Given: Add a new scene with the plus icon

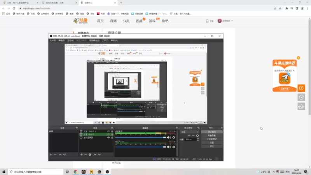Looking at the screenshot, I should tap(51, 154).
